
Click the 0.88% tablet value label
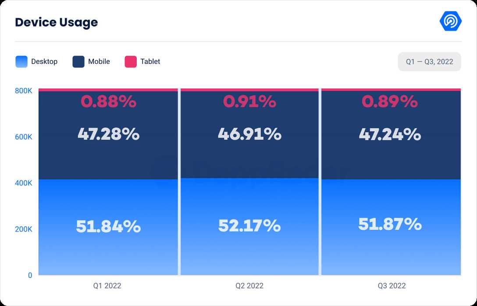(108, 102)
